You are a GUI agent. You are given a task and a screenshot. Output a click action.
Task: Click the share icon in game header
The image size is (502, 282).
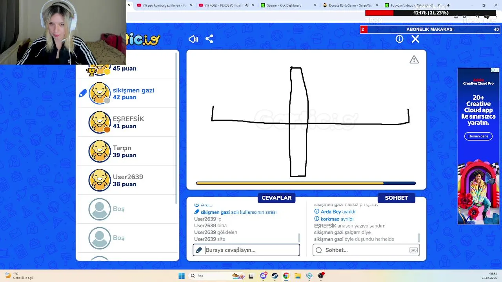209,39
